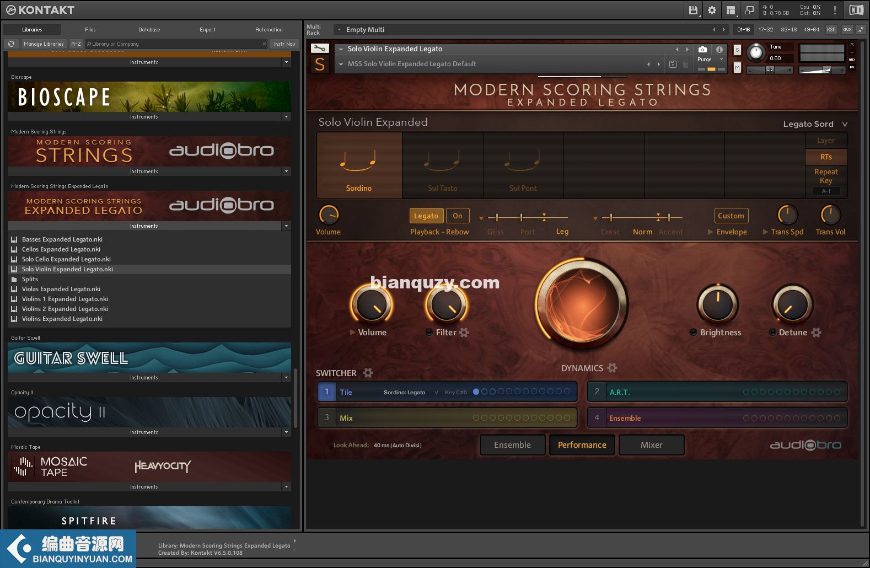Toggle the Detune enable dot

[x=772, y=332]
